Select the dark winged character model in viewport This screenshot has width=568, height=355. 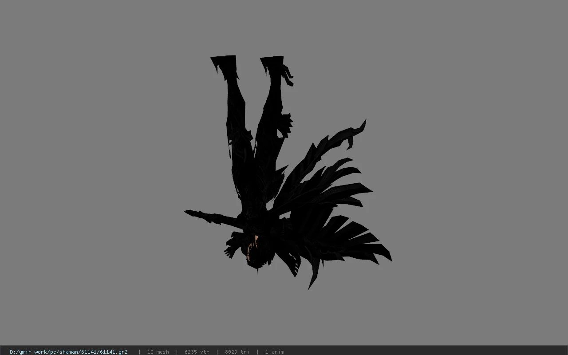pos(288,172)
